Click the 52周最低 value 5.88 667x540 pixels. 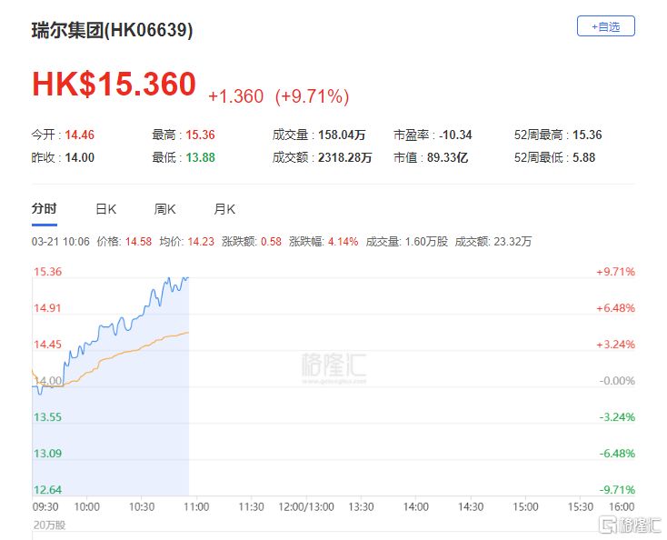(583, 158)
